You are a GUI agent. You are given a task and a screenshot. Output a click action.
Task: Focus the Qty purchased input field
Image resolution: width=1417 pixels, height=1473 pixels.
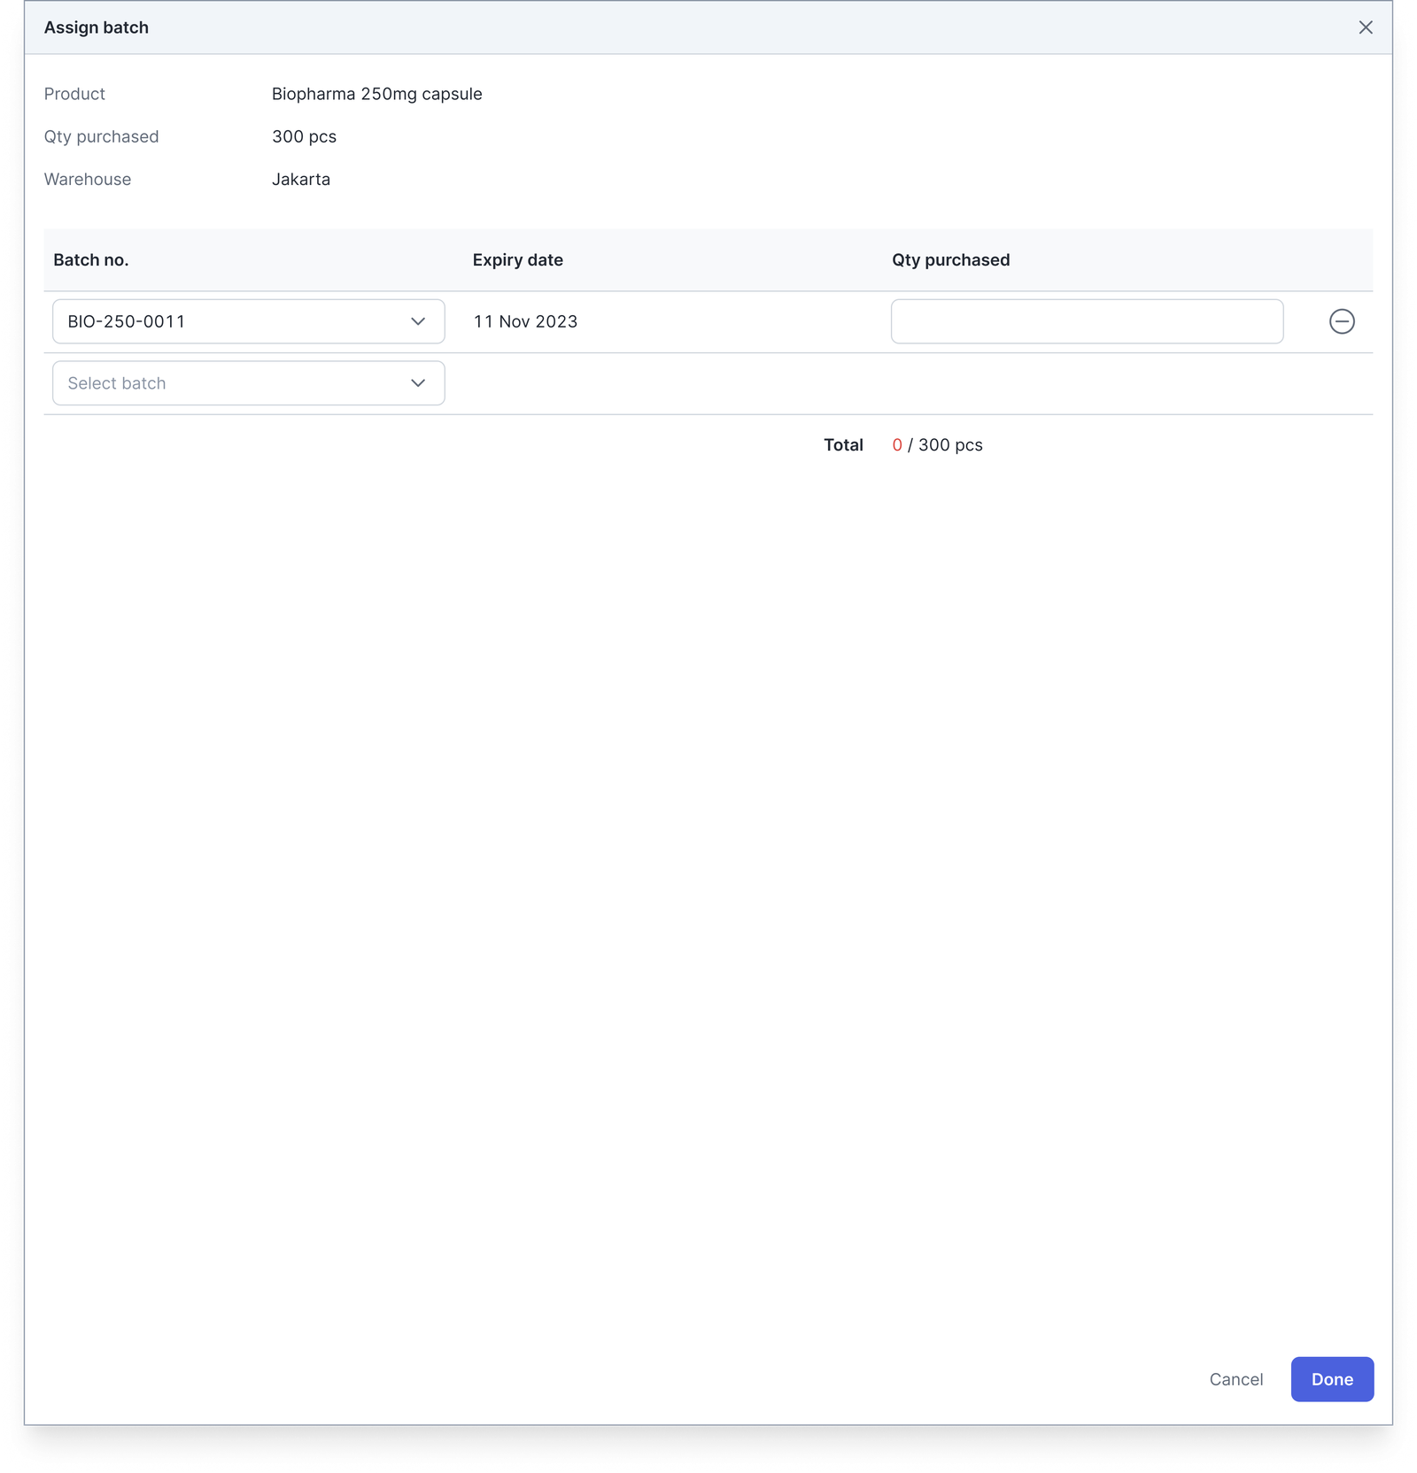point(1087,321)
